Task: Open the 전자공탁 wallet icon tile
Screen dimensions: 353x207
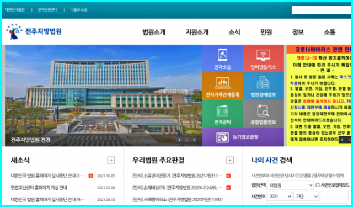Action: 222,114
